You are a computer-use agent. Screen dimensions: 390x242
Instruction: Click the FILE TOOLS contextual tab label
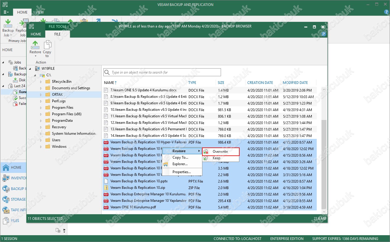(58, 27)
